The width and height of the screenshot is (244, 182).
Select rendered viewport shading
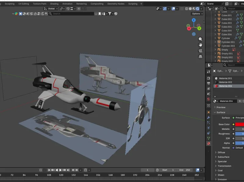pos(198,9)
